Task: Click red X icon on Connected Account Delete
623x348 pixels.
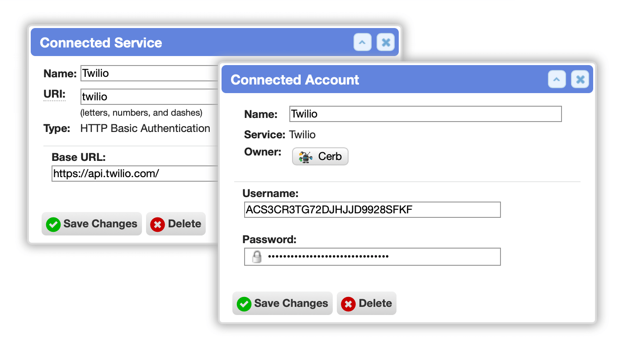Action: click(348, 304)
